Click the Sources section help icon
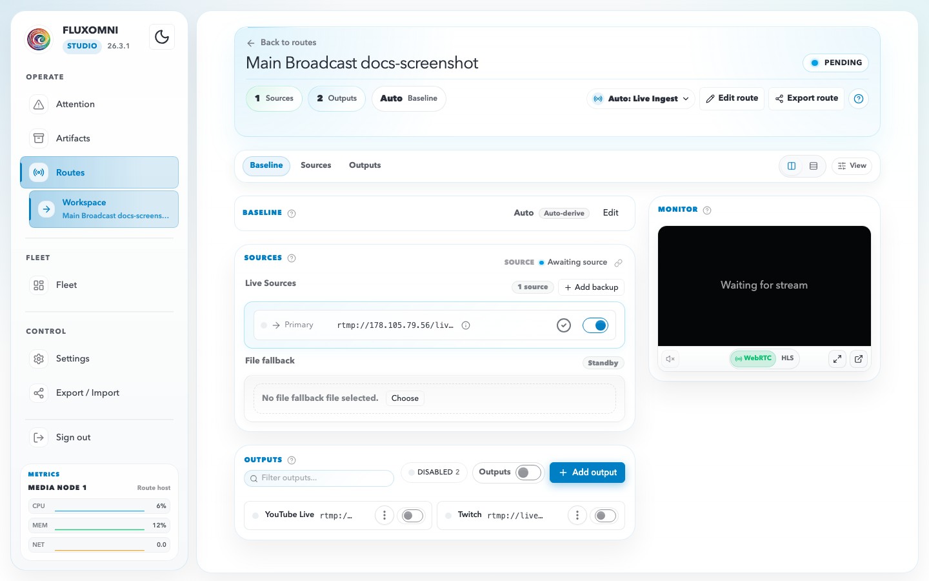The height and width of the screenshot is (581, 929). tap(292, 258)
